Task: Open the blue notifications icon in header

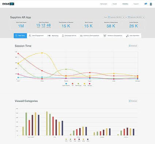Action: pyautogui.click(x=146, y=4)
